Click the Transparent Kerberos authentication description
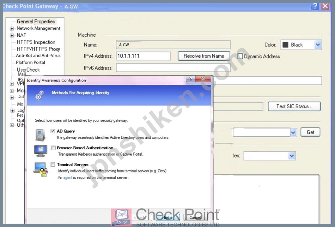The image size is (335, 227). pos(100,154)
